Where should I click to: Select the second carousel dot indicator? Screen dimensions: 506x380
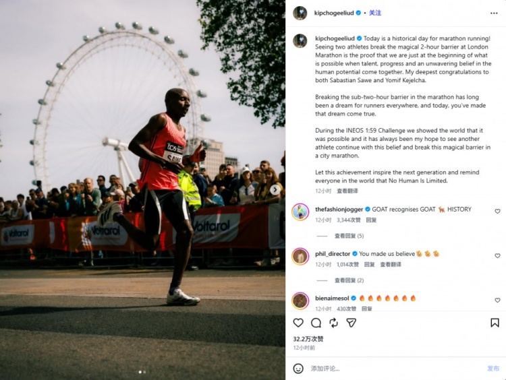144,372
